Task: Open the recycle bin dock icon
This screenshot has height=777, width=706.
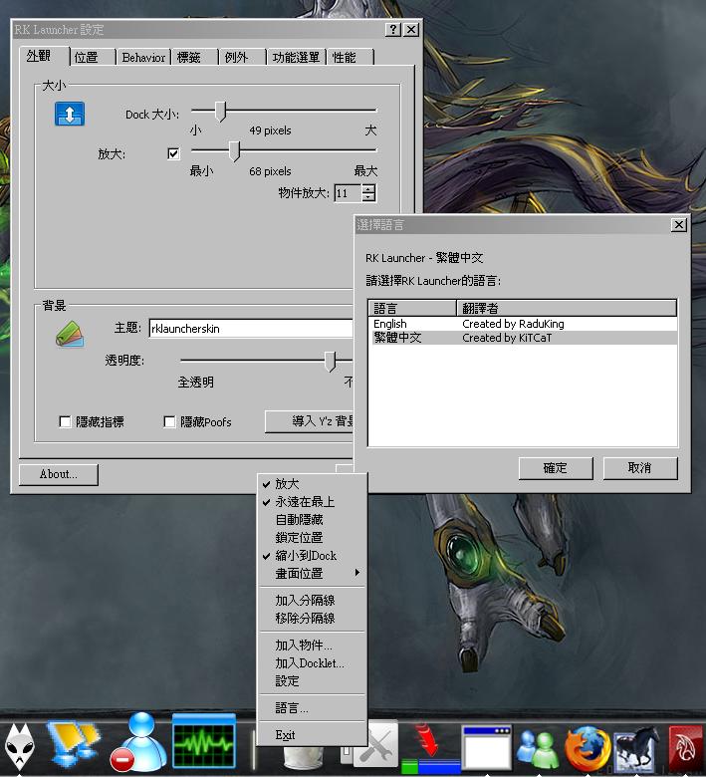Action: 303,758
